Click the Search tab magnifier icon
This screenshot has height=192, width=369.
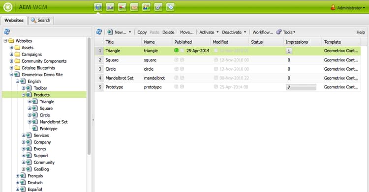tap(33, 20)
